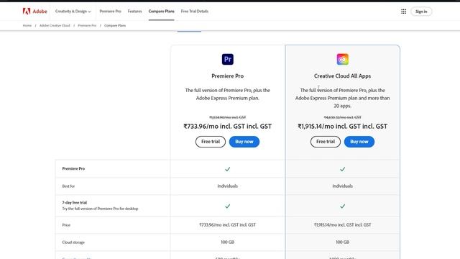Click the Premiere Pro row label
Screen dimensions: 460x259
(x=73, y=168)
